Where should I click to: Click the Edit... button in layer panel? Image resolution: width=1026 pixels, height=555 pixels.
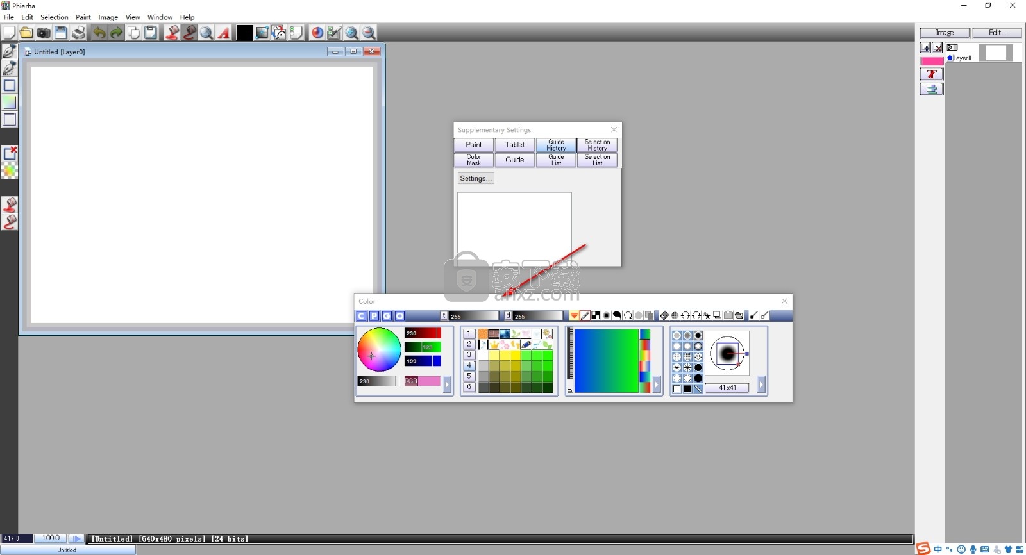pos(997,33)
